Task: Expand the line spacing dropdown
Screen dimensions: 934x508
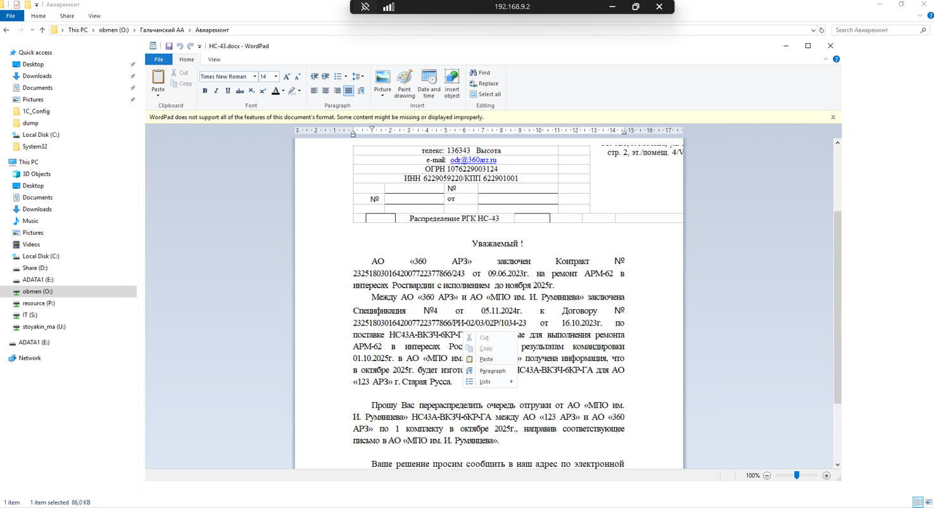Action: coord(362,77)
